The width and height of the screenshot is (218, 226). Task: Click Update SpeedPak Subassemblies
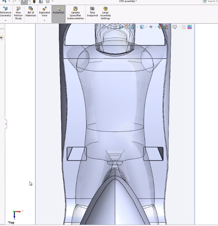point(75,14)
